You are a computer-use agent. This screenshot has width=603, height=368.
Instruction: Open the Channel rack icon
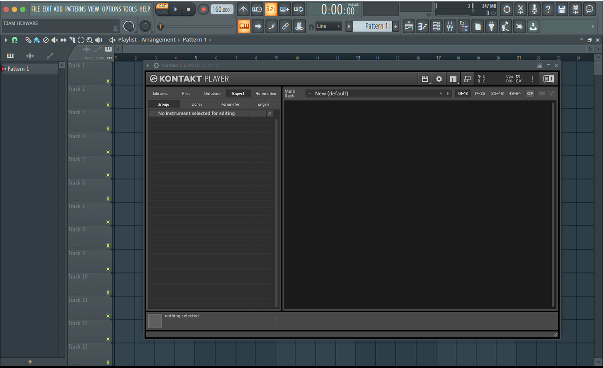(436, 26)
